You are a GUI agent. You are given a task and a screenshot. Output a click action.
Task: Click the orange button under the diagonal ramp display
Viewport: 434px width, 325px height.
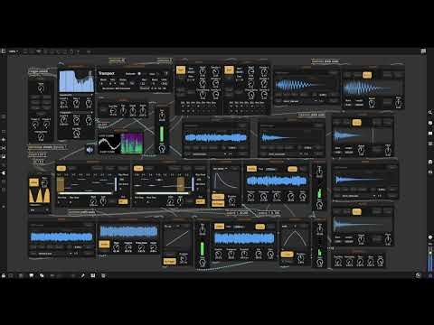(x=170, y=261)
